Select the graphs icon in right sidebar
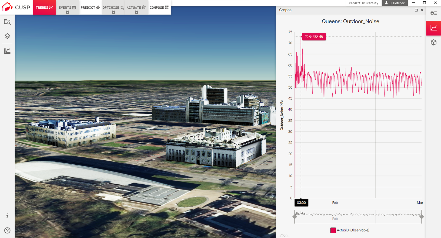 (x=434, y=28)
